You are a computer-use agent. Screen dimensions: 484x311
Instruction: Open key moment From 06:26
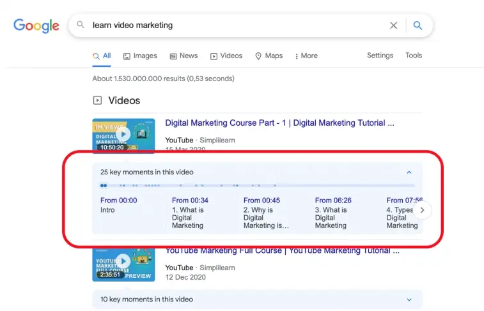tap(333, 213)
